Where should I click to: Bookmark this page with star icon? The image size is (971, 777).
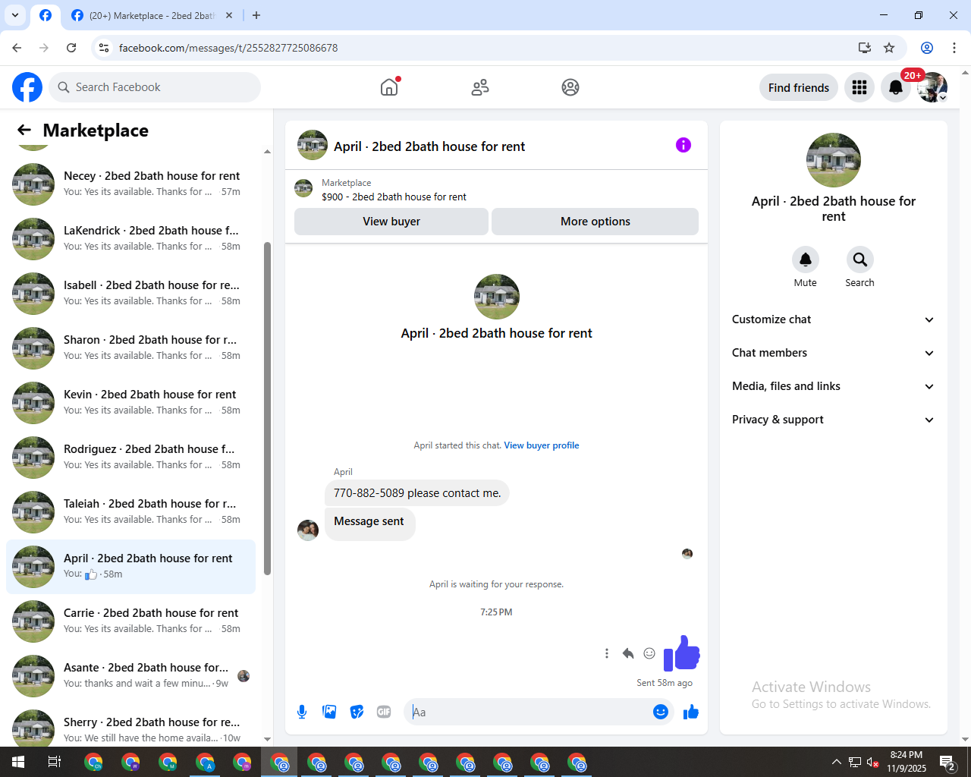[889, 48]
